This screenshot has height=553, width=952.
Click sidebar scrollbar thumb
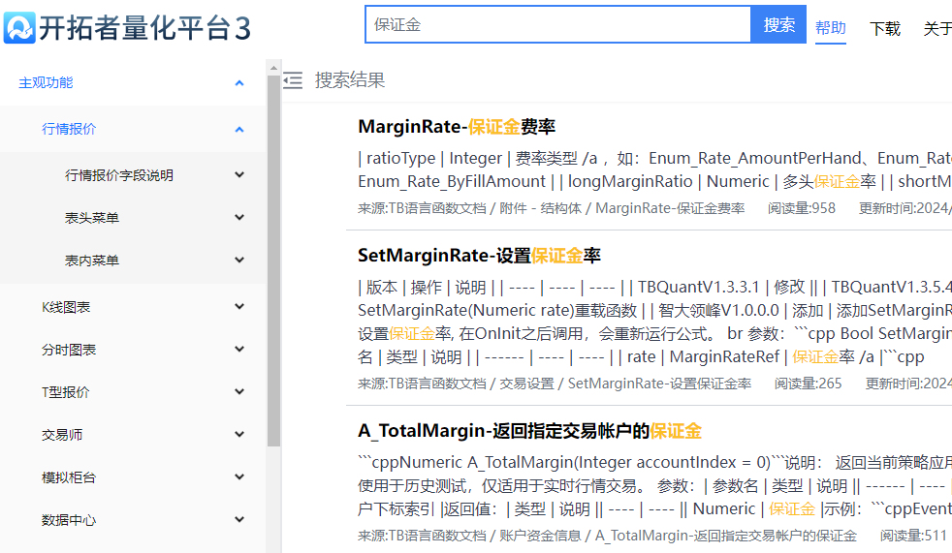pos(273,261)
